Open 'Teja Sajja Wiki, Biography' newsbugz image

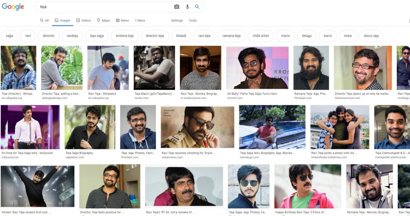(x=272, y=127)
